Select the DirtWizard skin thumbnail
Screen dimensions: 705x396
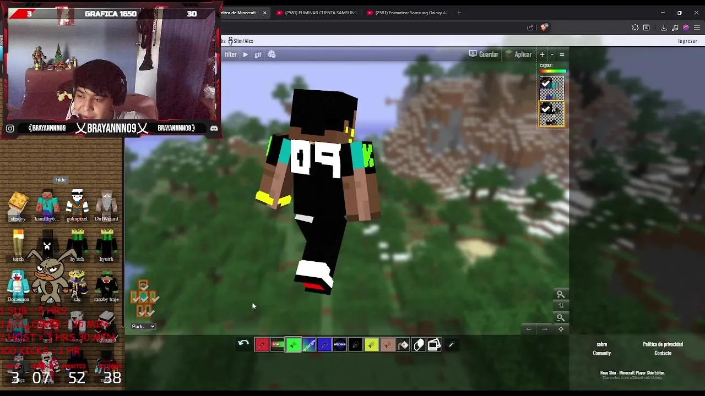106,206
